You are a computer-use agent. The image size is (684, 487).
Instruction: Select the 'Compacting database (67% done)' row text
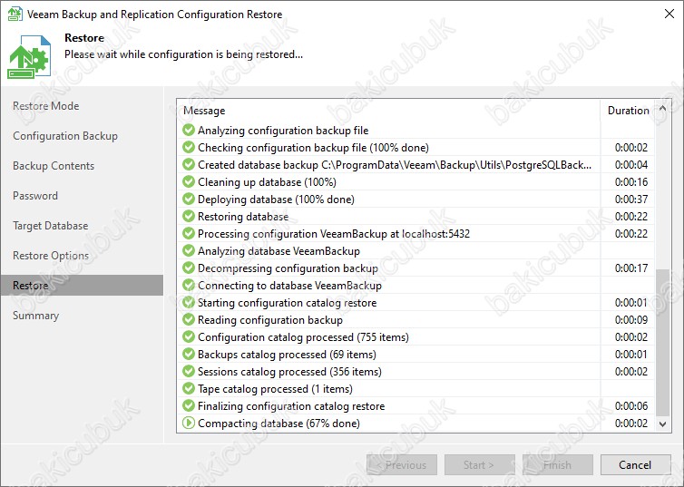tap(278, 424)
